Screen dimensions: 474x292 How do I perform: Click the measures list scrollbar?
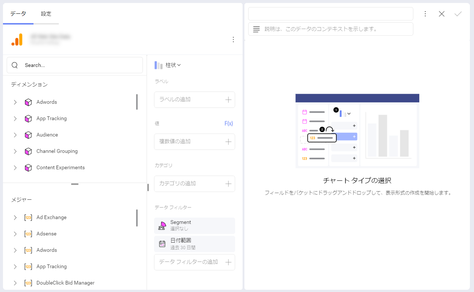click(x=137, y=218)
